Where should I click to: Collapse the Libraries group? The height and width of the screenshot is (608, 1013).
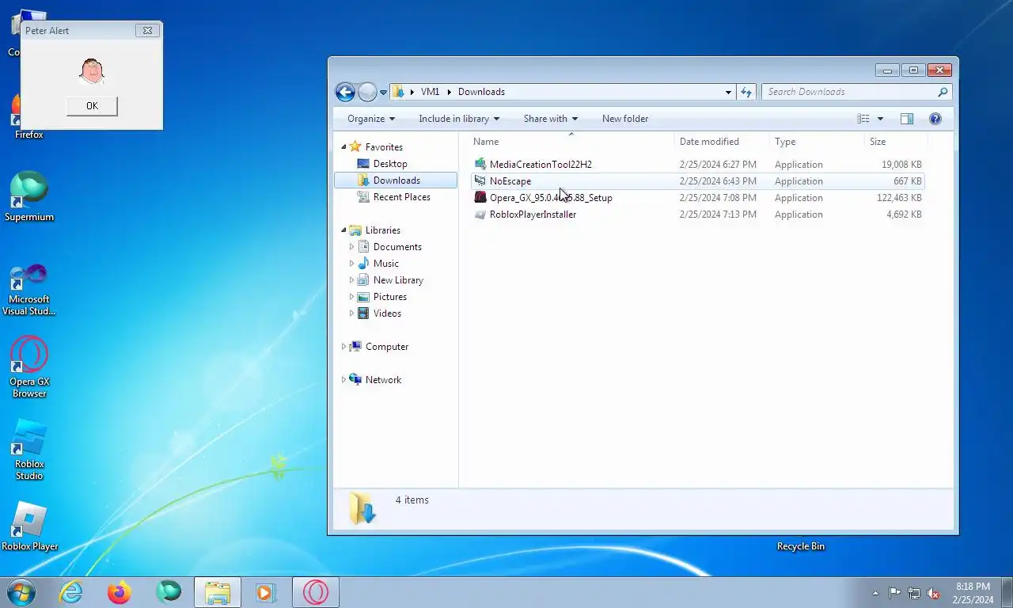[x=344, y=230]
